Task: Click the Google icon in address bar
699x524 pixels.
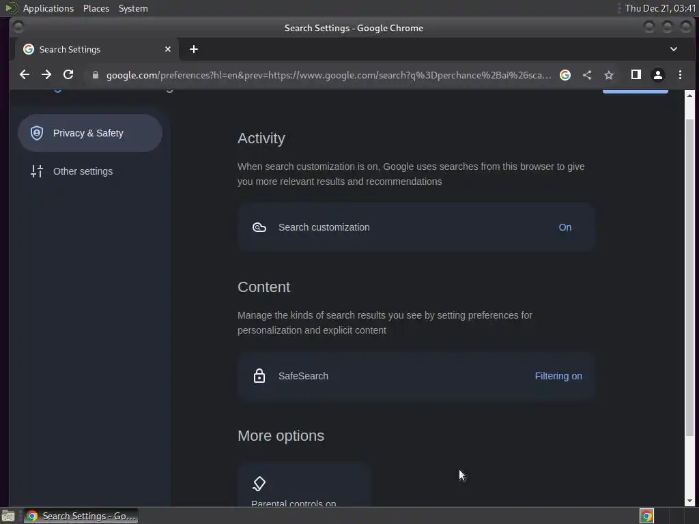Action: click(x=565, y=75)
